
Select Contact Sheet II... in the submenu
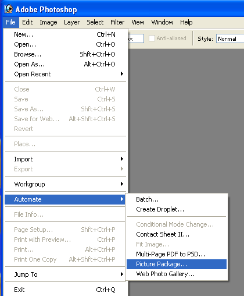[177, 234]
